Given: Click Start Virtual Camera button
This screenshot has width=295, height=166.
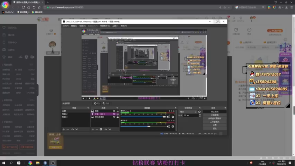Looking at the screenshot, I should click(215, 118).
